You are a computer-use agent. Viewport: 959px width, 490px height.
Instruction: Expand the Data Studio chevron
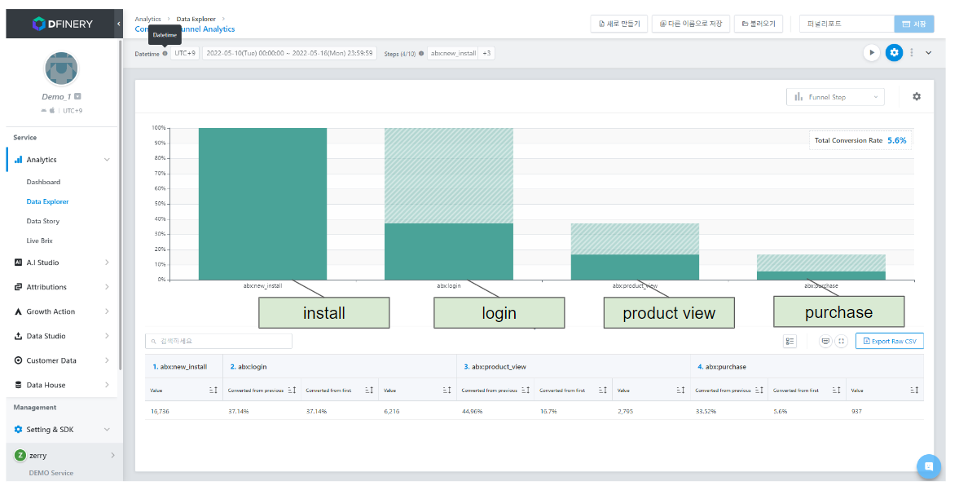coord(107,336)
